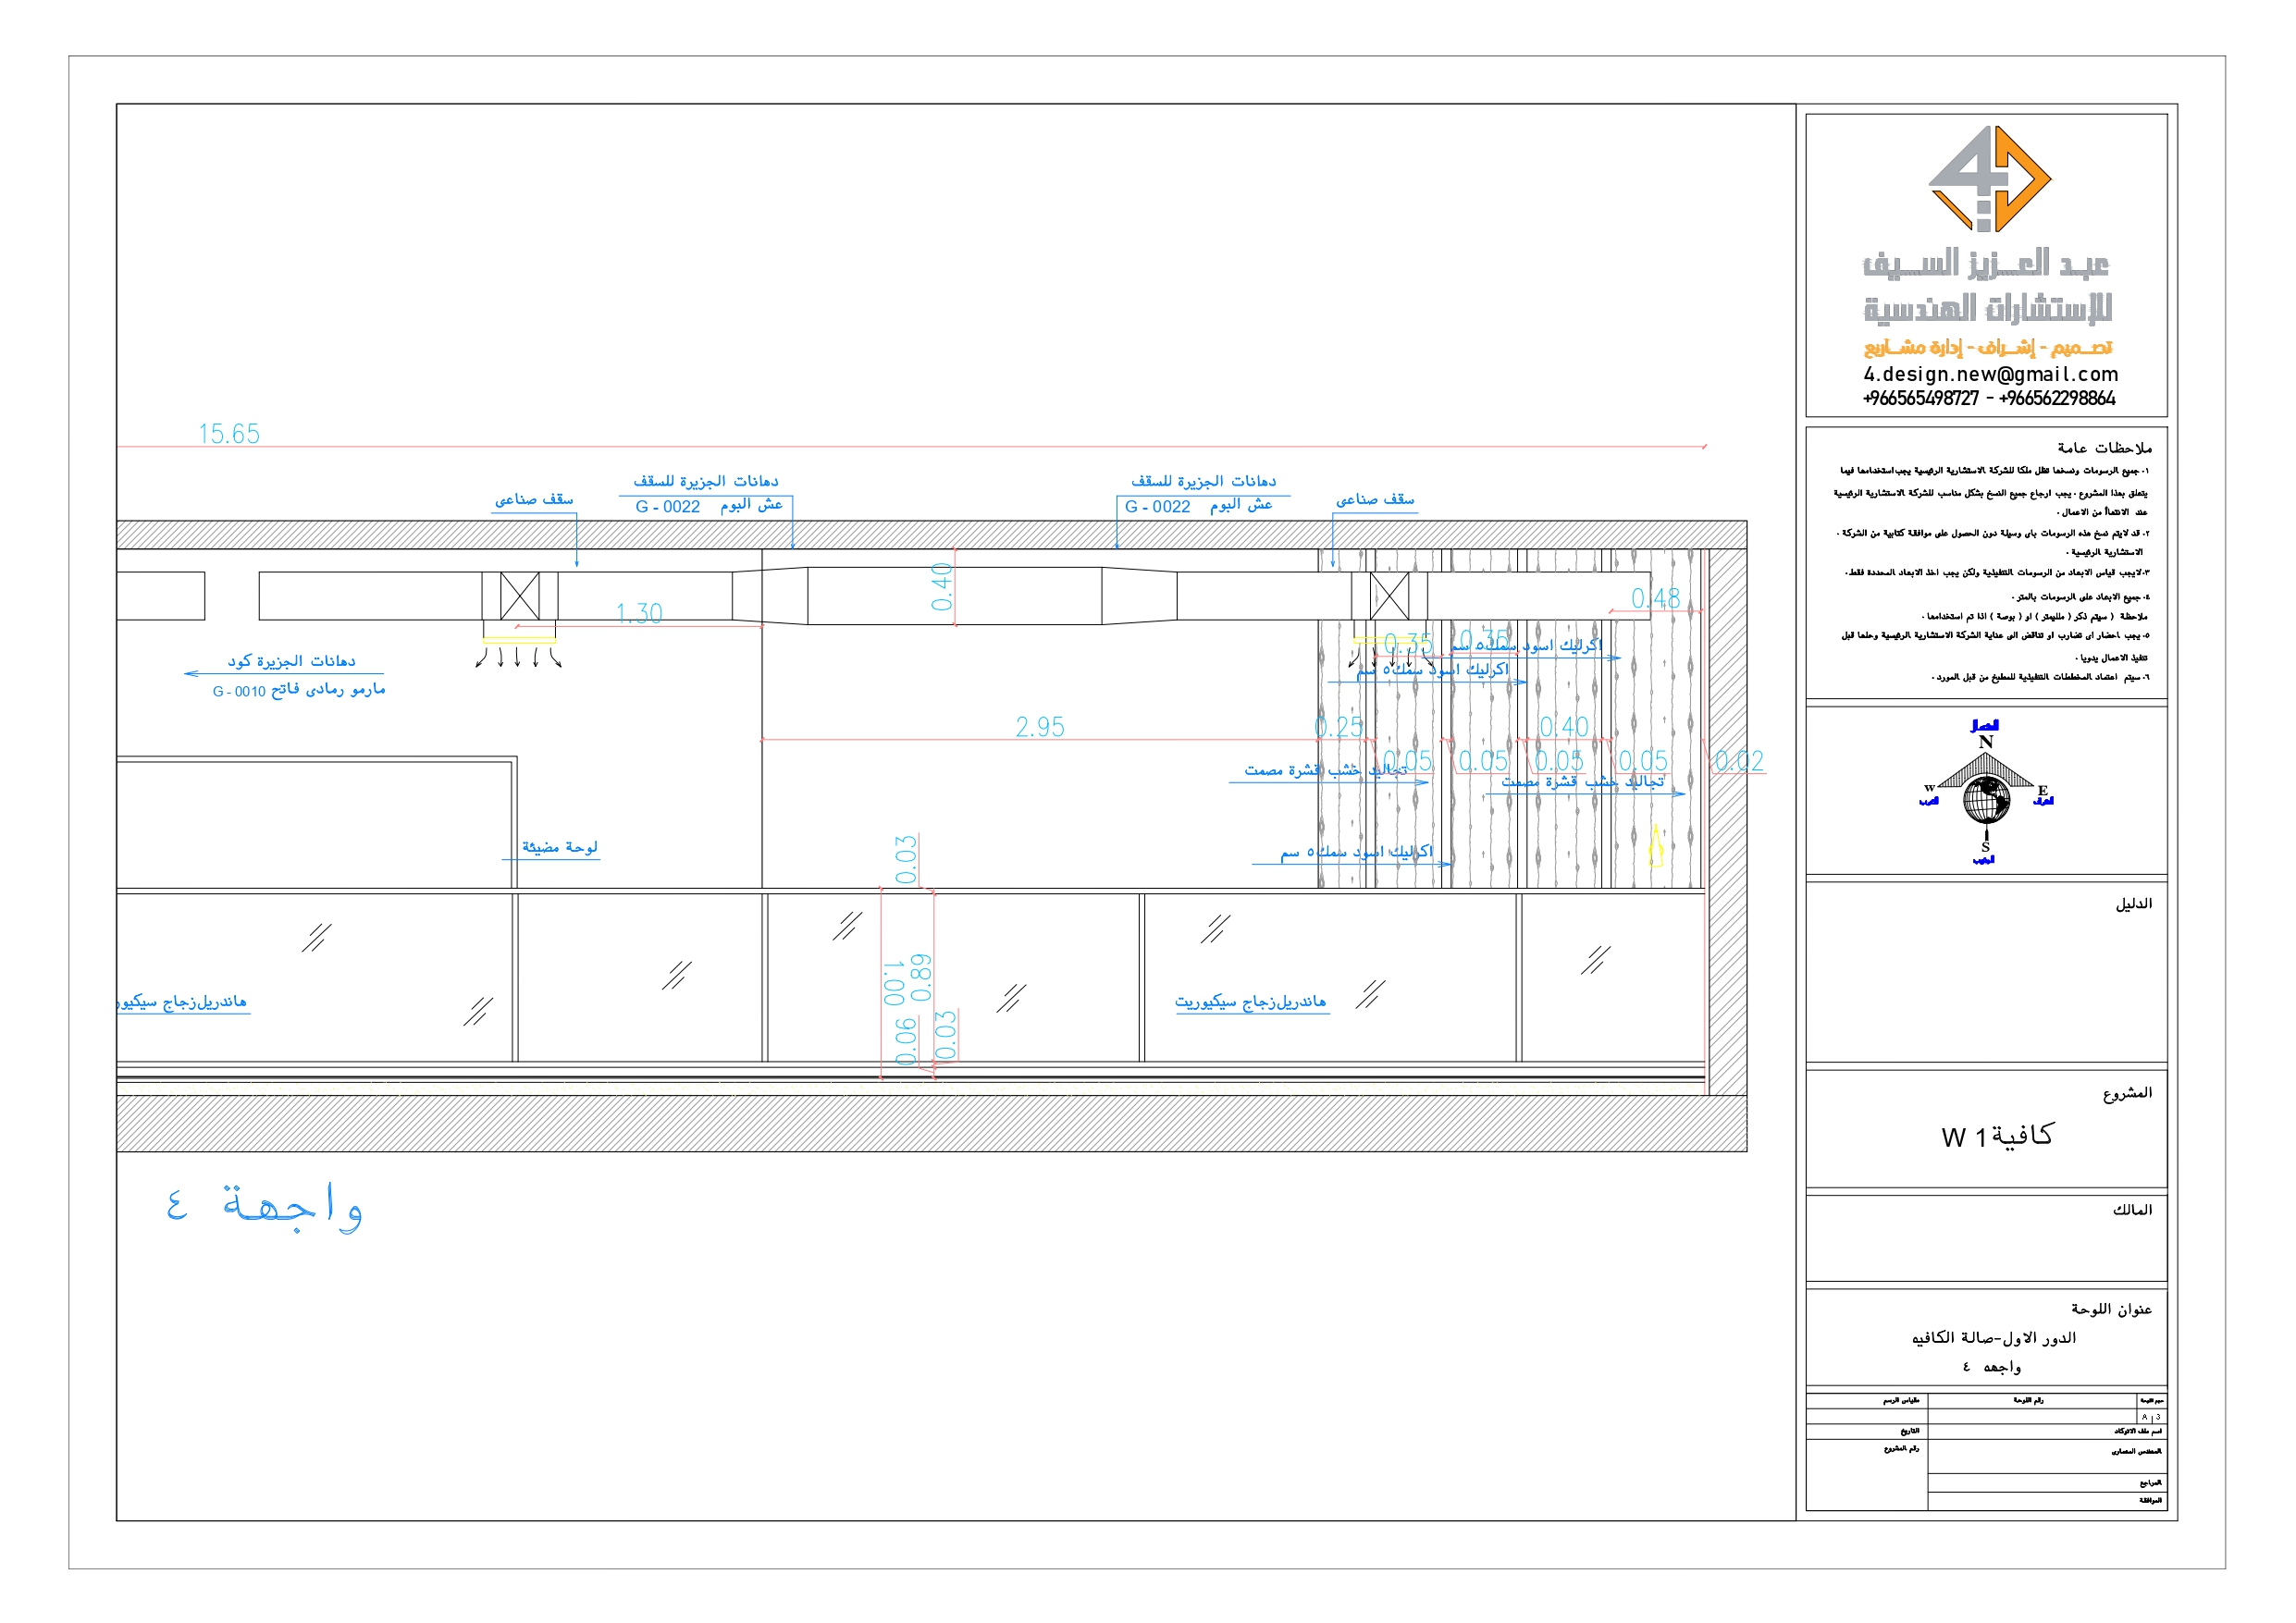Click the orange 'تصميم - إشراف - إدارة مشاريع' tagline
Image resolution: width=2296 pixels, height=1623 pixels.
click(x=1988, y=347)
